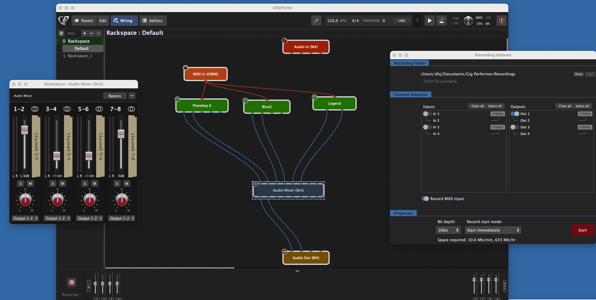
Task: Open the Bit depth 16bit dropdown
Action: tap(448, 230)
